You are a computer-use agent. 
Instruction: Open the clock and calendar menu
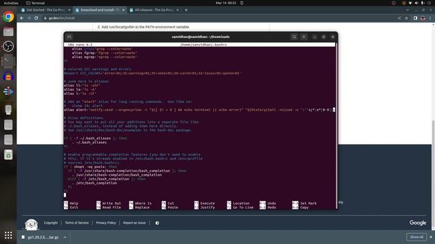pyautogui.click(x=226, y=3)
